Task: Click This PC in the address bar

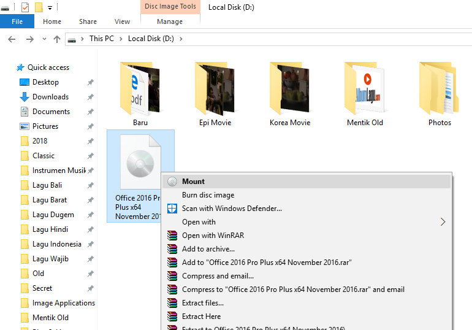Action: [102, 39]
